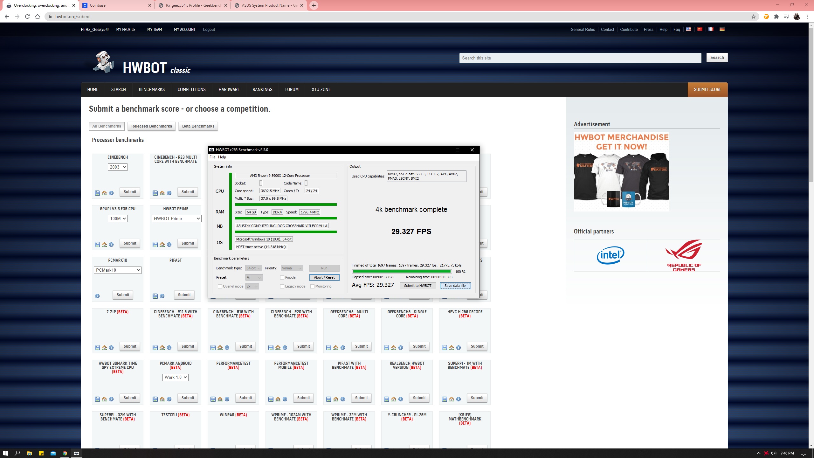
Task: Enable the Overkill mode checkbox
Action: [220, 286]
